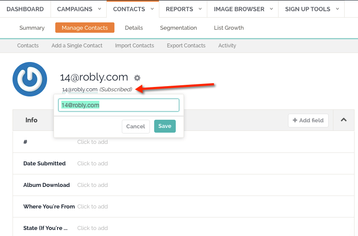Viewport: 358px width, 236px height.
Task: Click the Info section header label
Action: pyautogui.click(x=31, y=120)
